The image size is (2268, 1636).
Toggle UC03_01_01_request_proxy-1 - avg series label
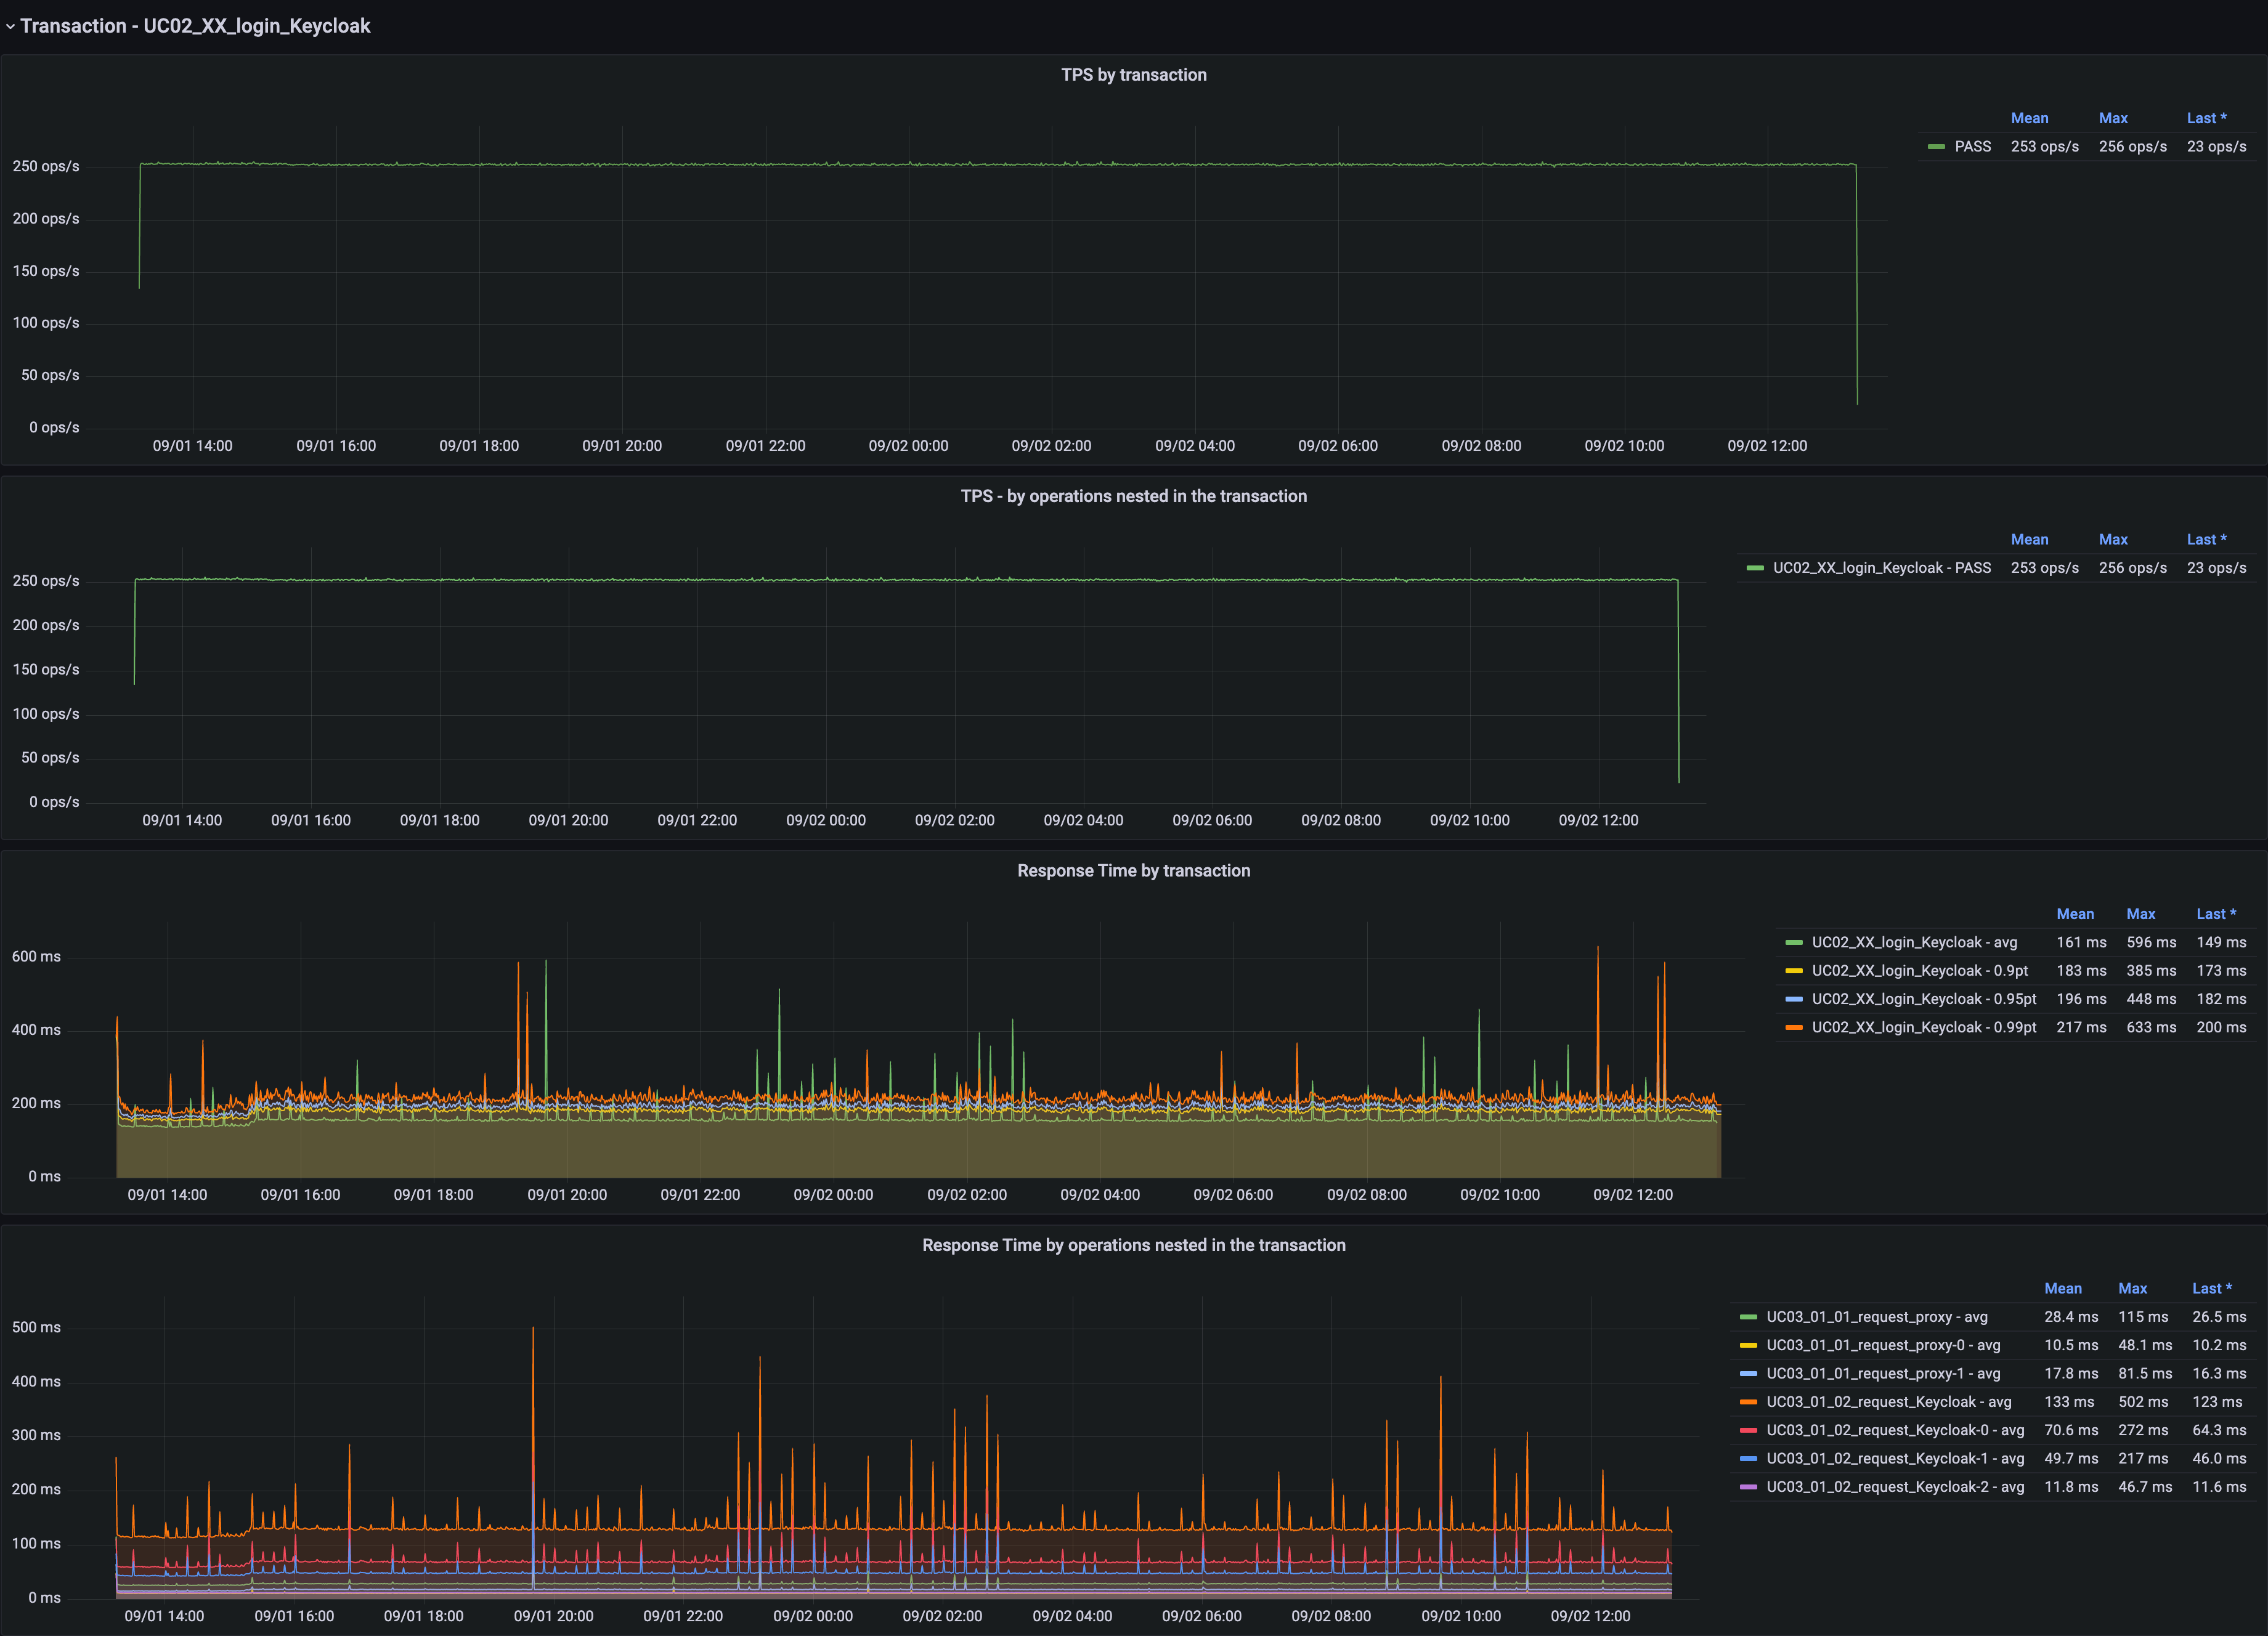[x=1883, y=1374]
